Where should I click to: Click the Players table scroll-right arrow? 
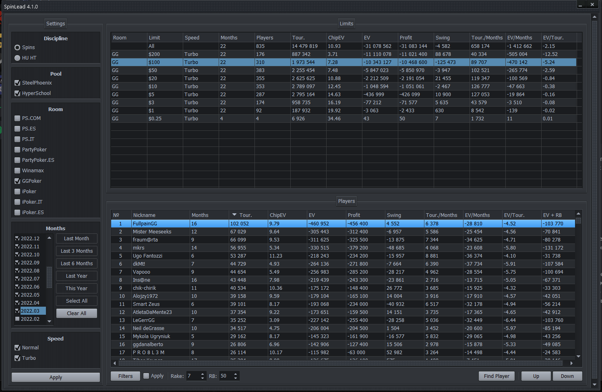coord(571,363)
